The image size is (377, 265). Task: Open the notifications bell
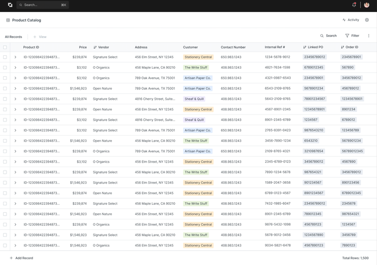(354, 5)
